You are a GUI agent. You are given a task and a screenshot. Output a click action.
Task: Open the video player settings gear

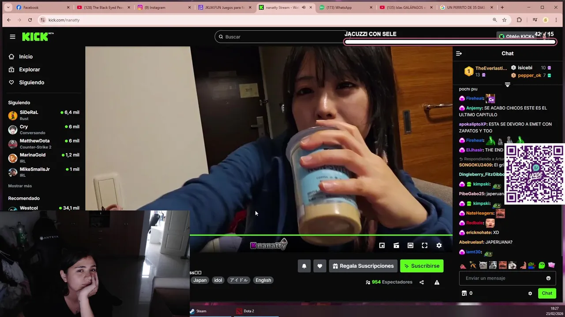[x=439, y=246]
